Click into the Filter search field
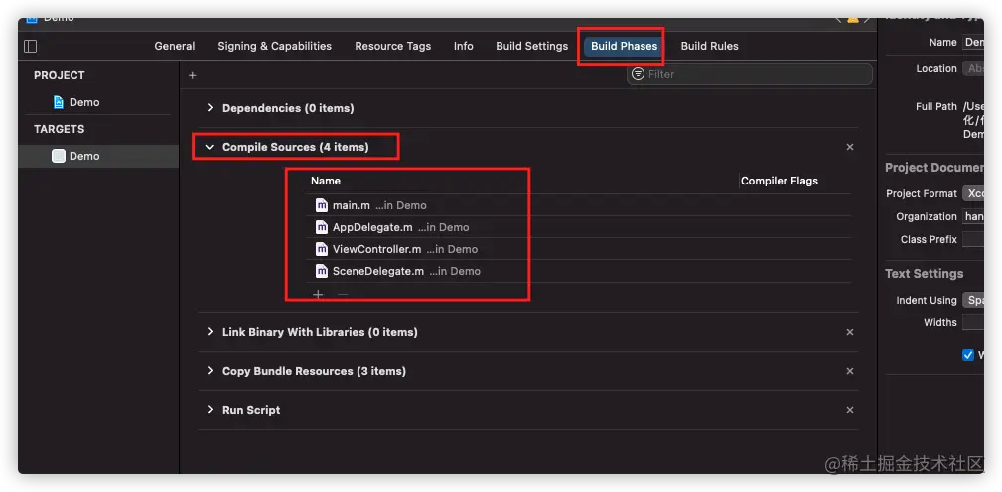This screenshot has height=492, width=1002. coord(749,74)
